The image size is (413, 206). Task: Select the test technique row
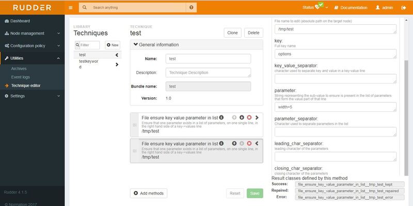[98, 55]
